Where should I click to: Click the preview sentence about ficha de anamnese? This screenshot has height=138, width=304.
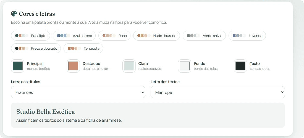(69, 120)
